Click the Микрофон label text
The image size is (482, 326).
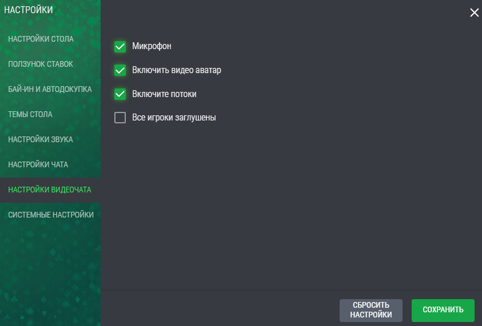(152, 46)
